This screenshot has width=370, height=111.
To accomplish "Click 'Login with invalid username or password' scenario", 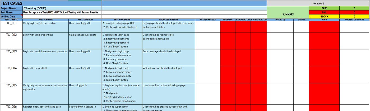I will [x=45, y=58].
